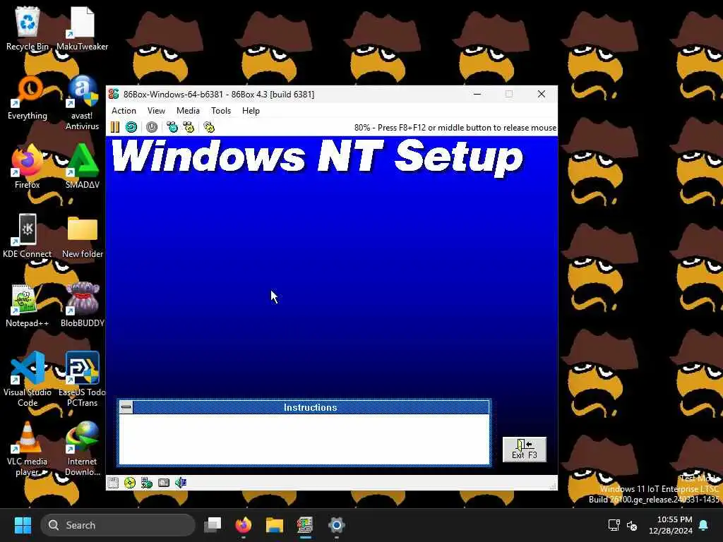Select the Internet Download Manager desktop icon
The image size is (723, 542).
tap(82, 448)
